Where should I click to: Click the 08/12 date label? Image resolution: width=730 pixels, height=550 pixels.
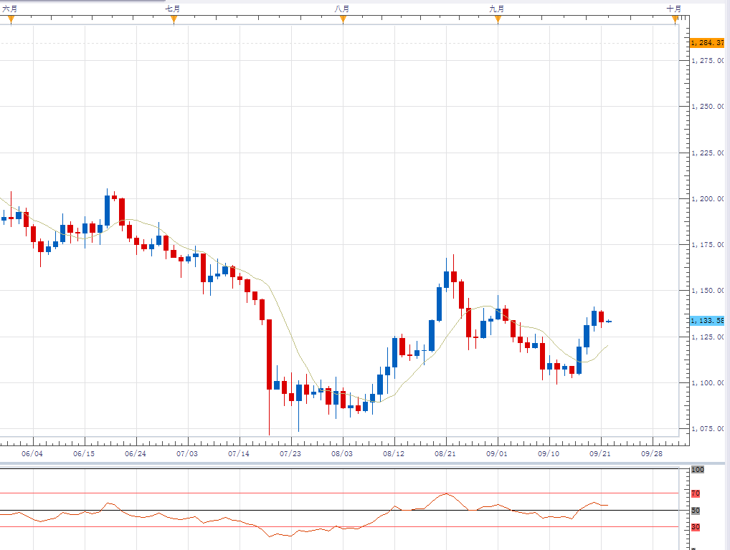[394, 453]
